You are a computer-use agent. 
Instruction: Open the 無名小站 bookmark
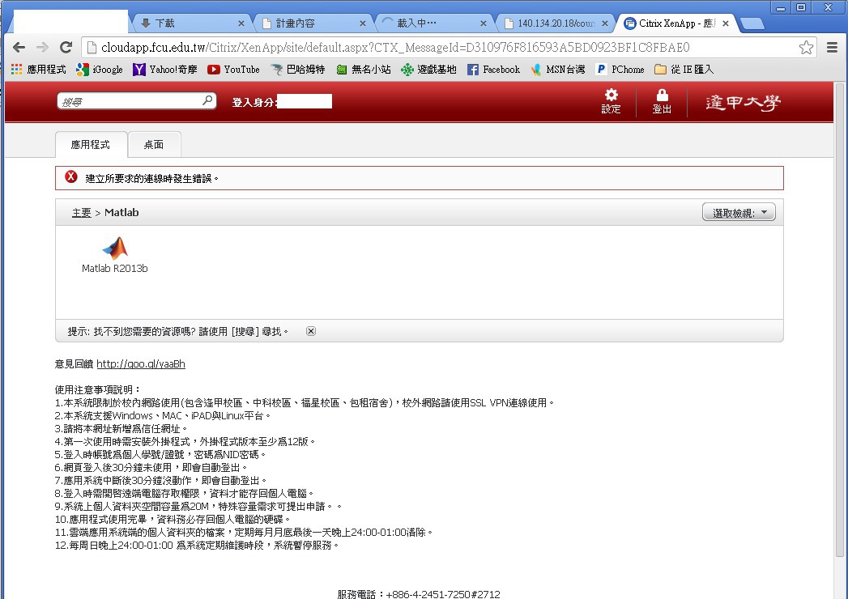[364, 69]
